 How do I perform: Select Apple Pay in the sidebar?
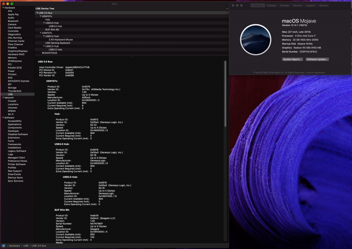tap(13, 14)
